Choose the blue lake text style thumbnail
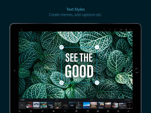The image size is (151, 113). 86,105
